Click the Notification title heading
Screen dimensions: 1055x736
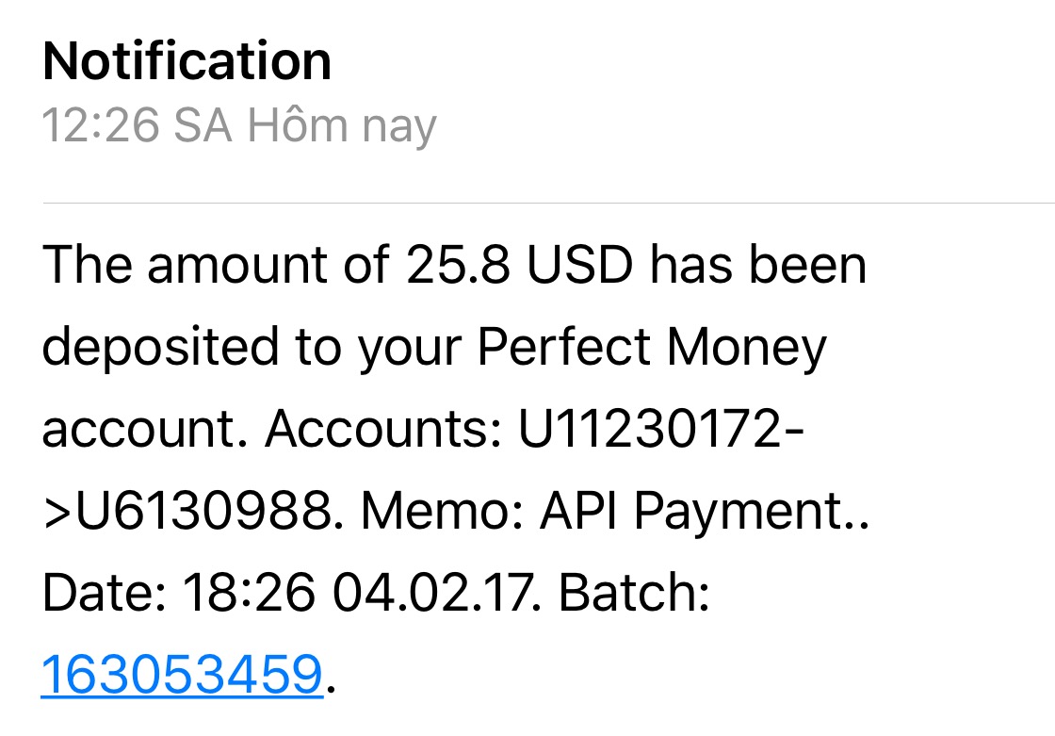coord(187,62)
